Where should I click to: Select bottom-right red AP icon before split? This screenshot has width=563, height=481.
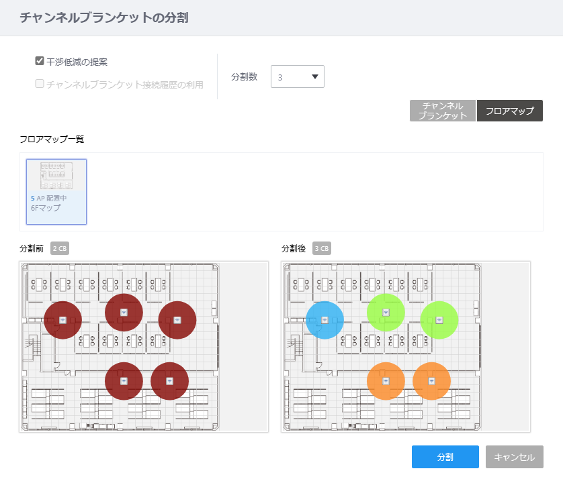170,381
